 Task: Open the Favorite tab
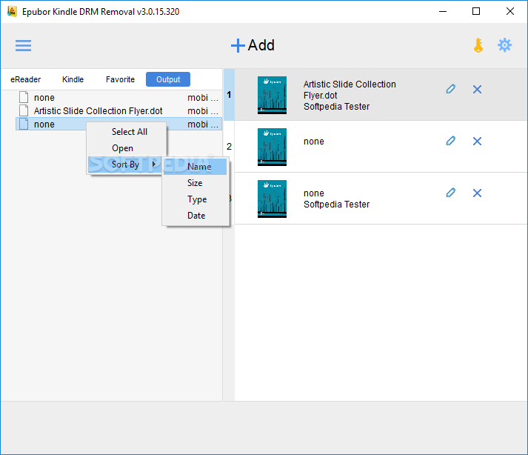pos(120,79)
